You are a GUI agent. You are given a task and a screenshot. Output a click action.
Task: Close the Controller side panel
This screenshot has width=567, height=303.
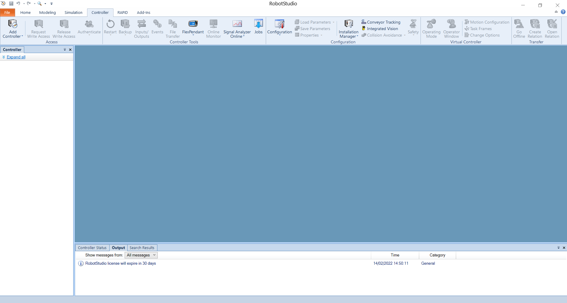pyautogui.click(x=70, y=50)
